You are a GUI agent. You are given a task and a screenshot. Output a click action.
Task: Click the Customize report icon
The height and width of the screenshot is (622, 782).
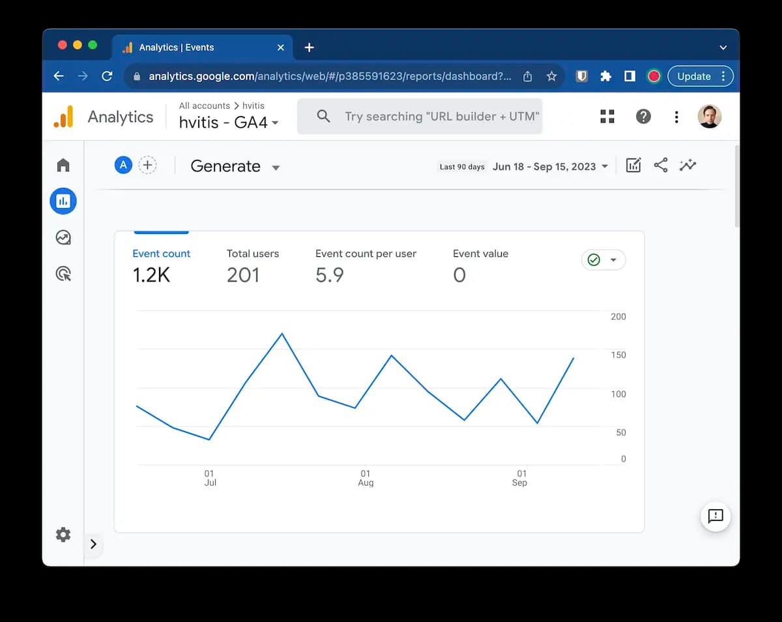633,166
